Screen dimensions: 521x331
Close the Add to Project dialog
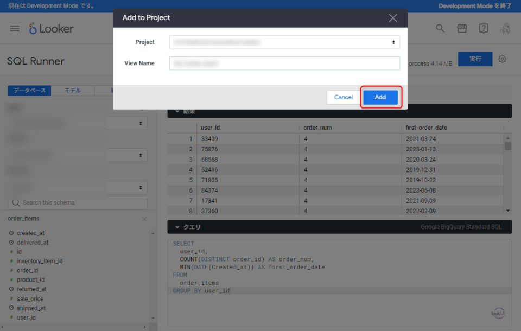pyautogui.click(x=393, y=18)
